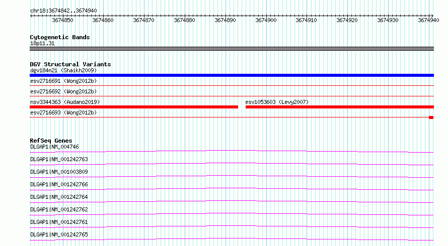Viewport: 448px width, 246px height.
Task: Click ruler position 3674930 label
Action: (x=388, y=20)
